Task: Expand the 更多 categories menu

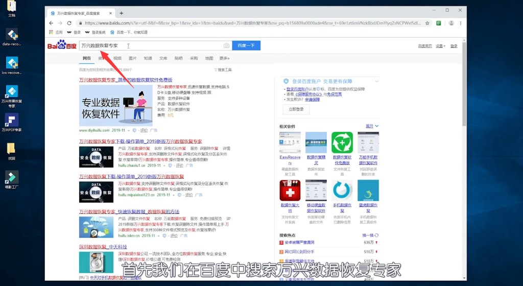Action: click(225, 58)
